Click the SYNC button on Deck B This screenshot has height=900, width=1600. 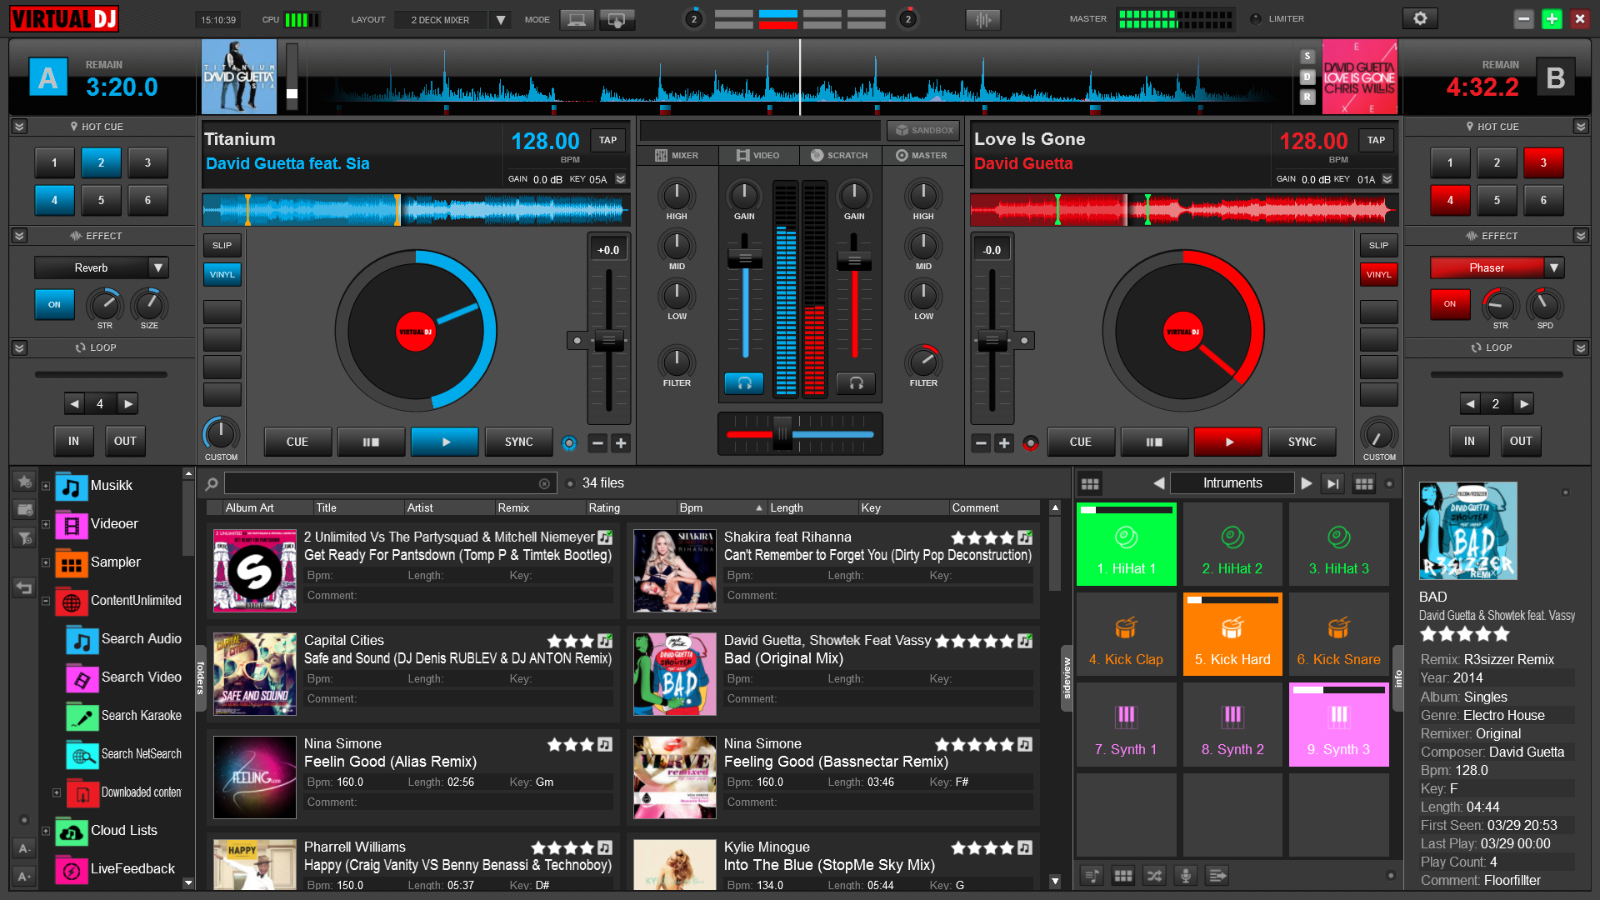[x=1300, y=442]
